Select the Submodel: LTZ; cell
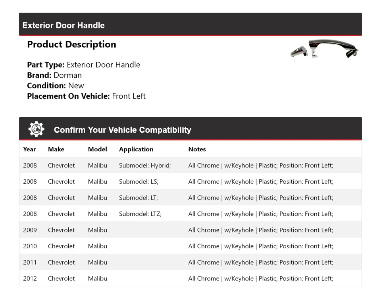Image resolution: width=381 pixels, height=299 pixels. 140,214
